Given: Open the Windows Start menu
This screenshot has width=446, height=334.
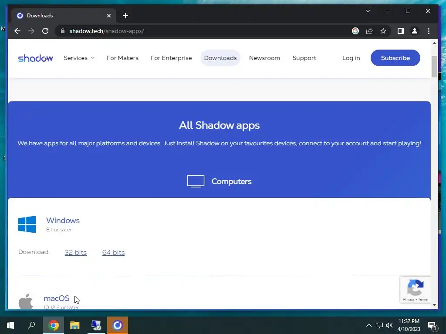Looking at the screenshot, I should [x=10, y=325].
